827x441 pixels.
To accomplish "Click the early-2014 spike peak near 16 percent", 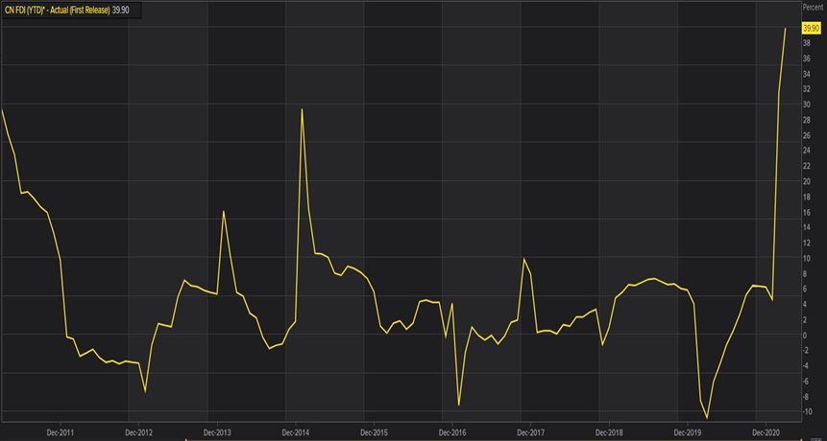I will [224, 211].
